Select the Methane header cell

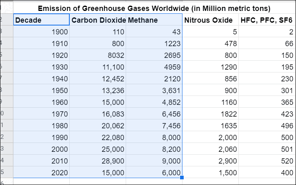[154, 19]
